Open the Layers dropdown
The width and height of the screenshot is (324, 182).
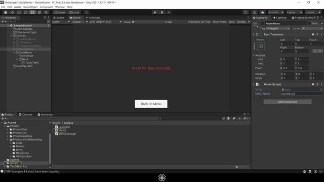pos(294,12)
